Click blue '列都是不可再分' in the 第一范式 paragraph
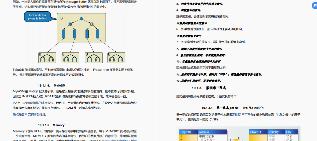Viewport: 317px width, 141px height. pyautogui.click(x=243, y=115)
